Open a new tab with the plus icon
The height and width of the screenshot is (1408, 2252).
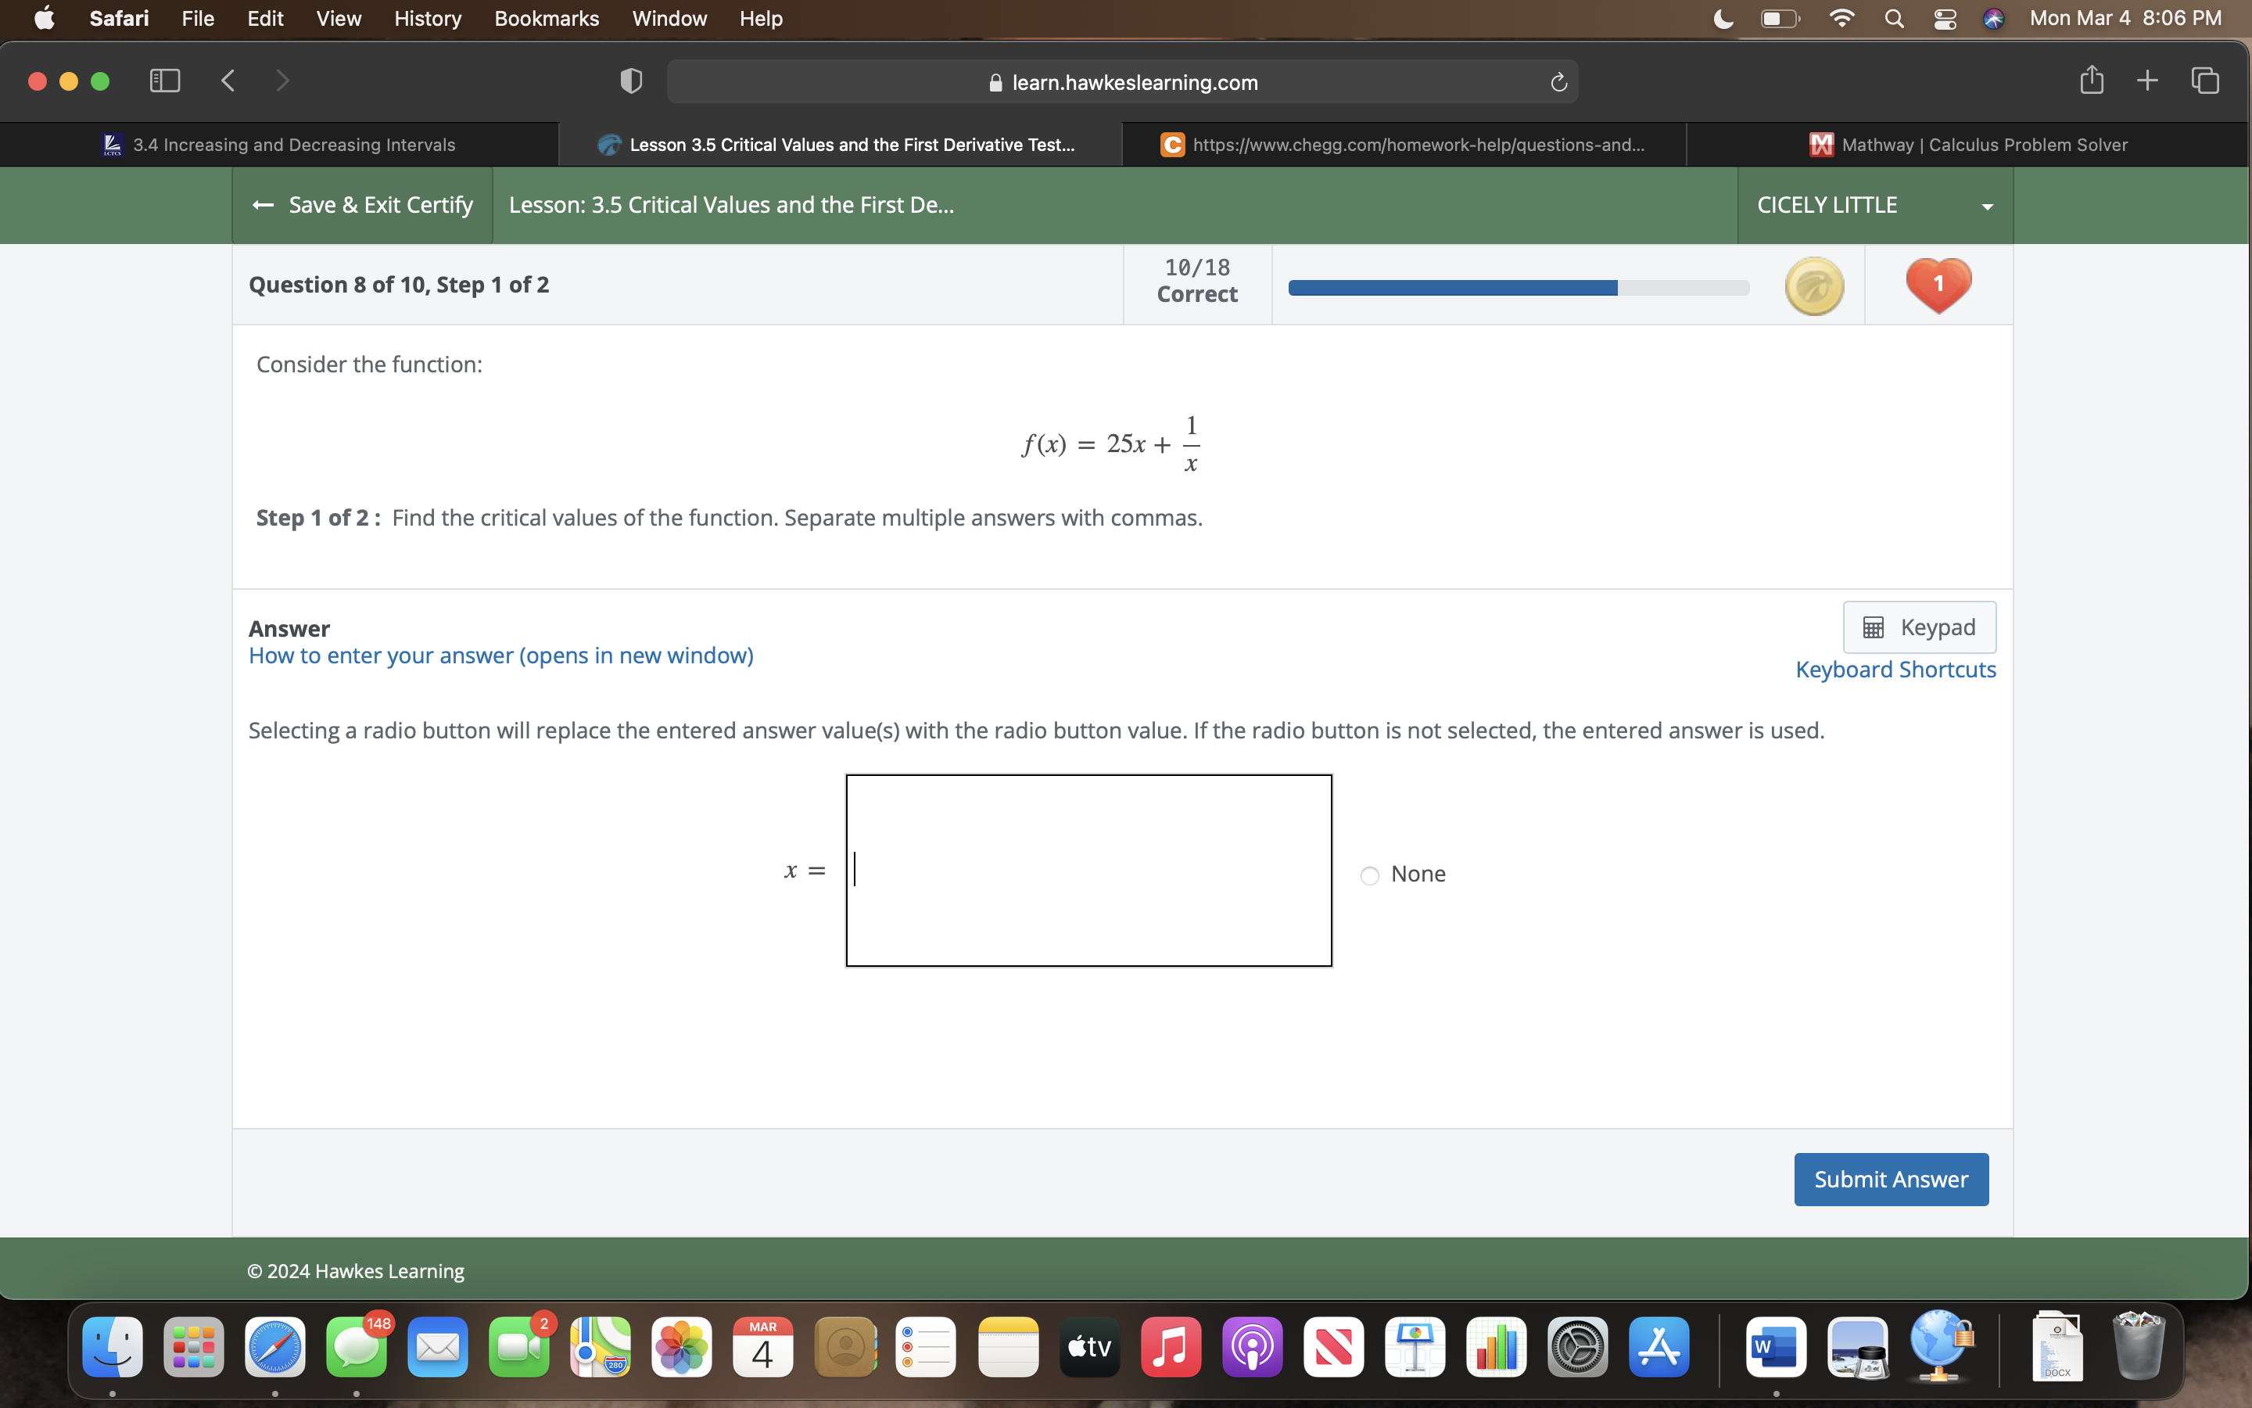(2147, 80)
